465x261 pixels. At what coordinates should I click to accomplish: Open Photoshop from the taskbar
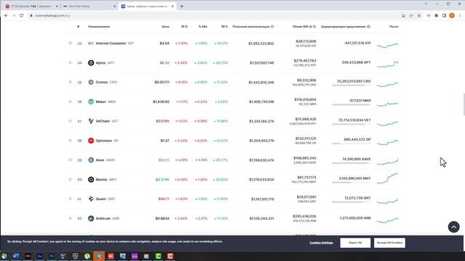52,256
